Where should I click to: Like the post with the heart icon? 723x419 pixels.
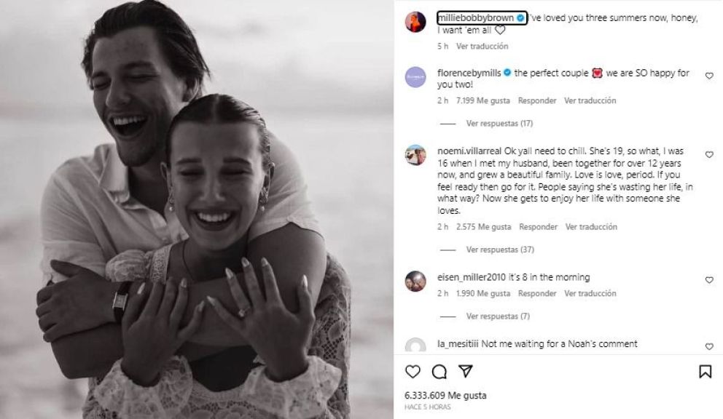pyautogui.click(x=413, y=372)
